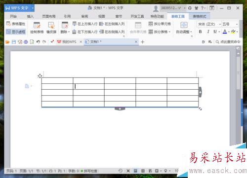Click the add-row plus handle below table

120,109
